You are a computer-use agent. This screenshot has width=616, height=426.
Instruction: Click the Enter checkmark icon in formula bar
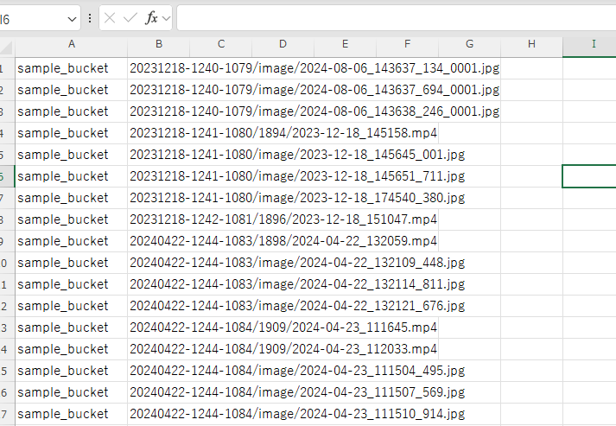(x=130, y=18)
